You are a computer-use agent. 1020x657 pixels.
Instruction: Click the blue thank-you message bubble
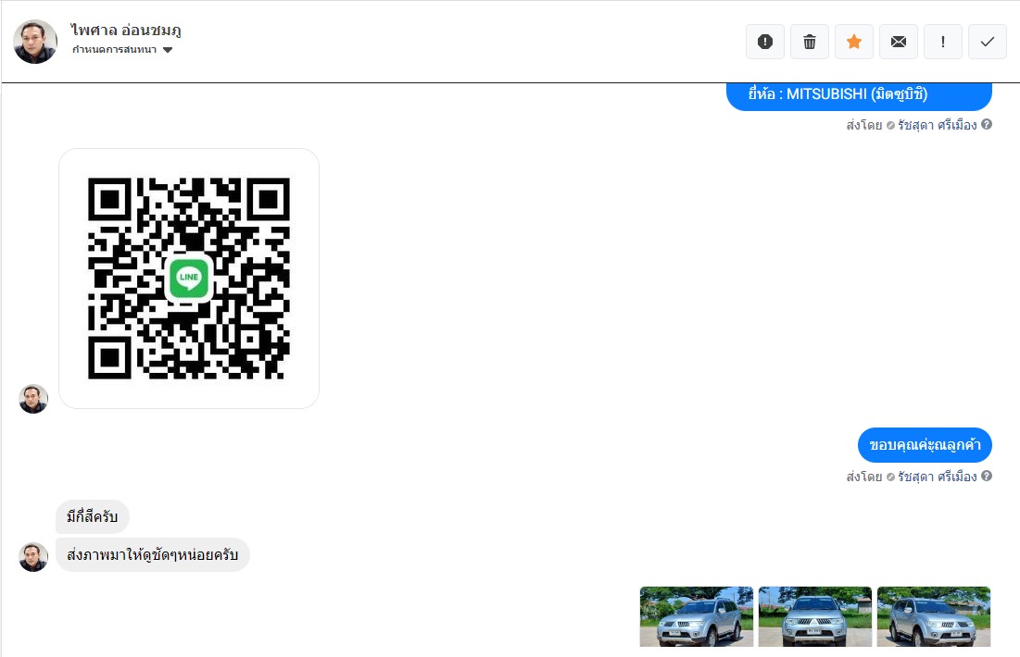pos(925,445)
